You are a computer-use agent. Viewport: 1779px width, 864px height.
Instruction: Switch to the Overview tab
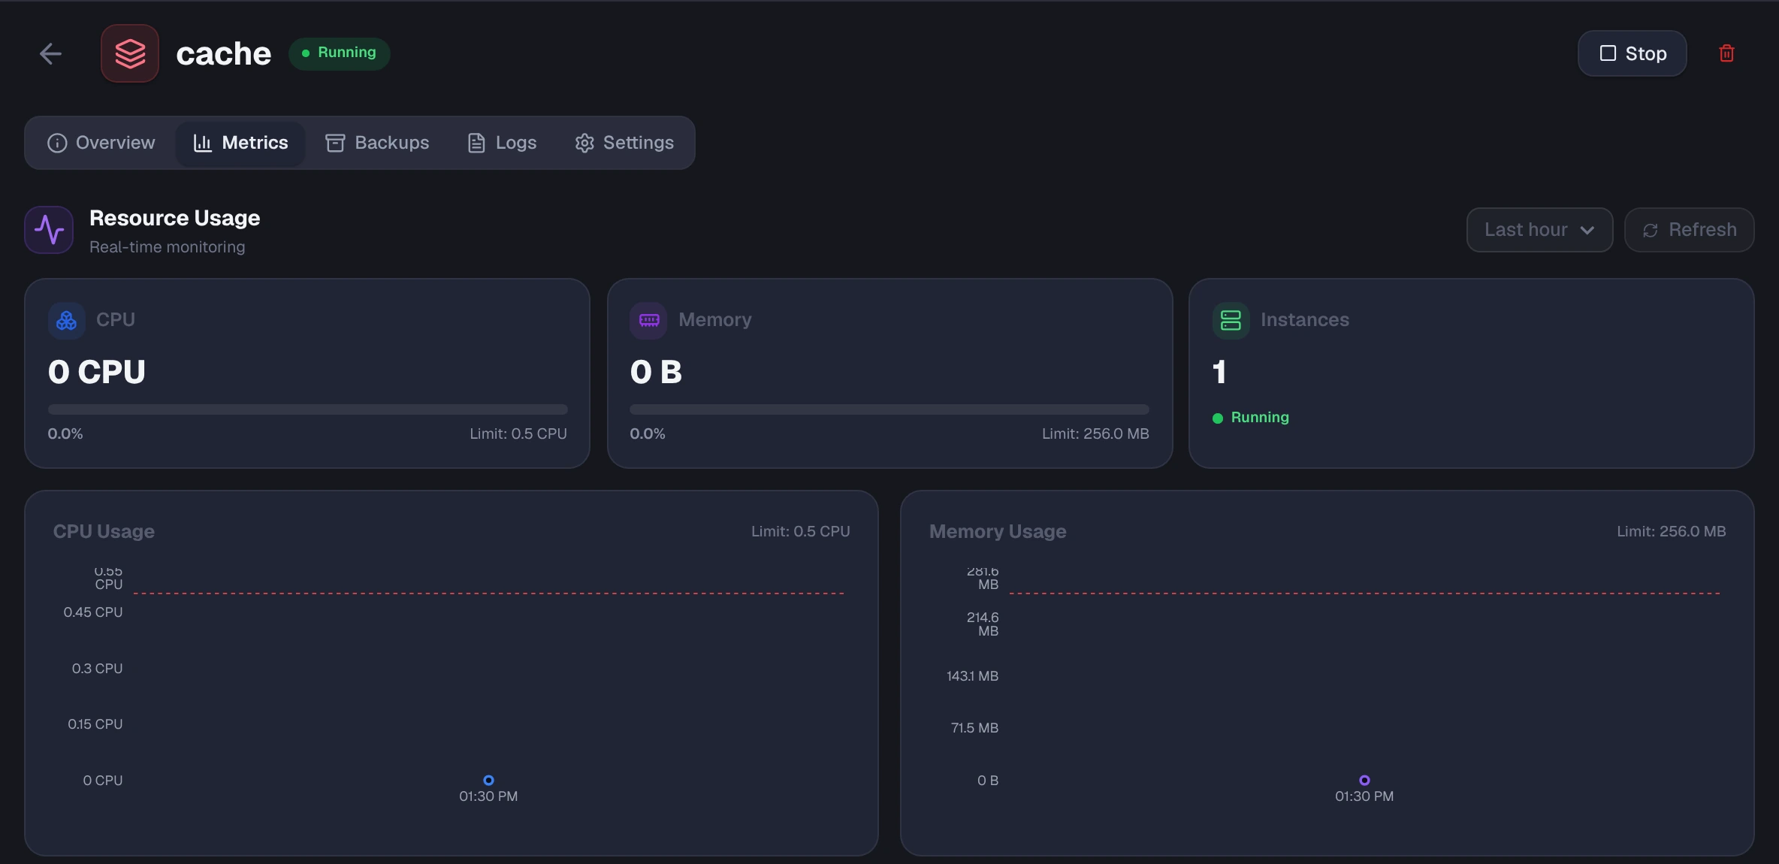tap(101, 143)
